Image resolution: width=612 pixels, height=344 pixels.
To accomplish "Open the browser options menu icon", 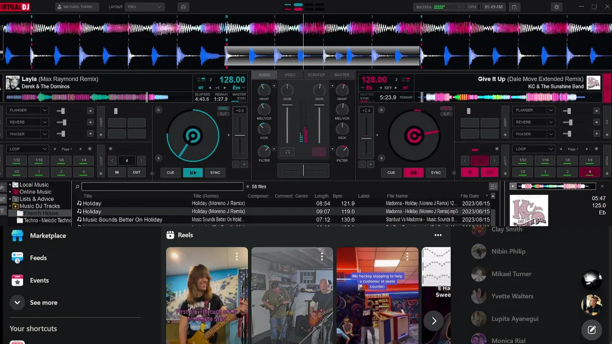I will [x=493, y=186].
